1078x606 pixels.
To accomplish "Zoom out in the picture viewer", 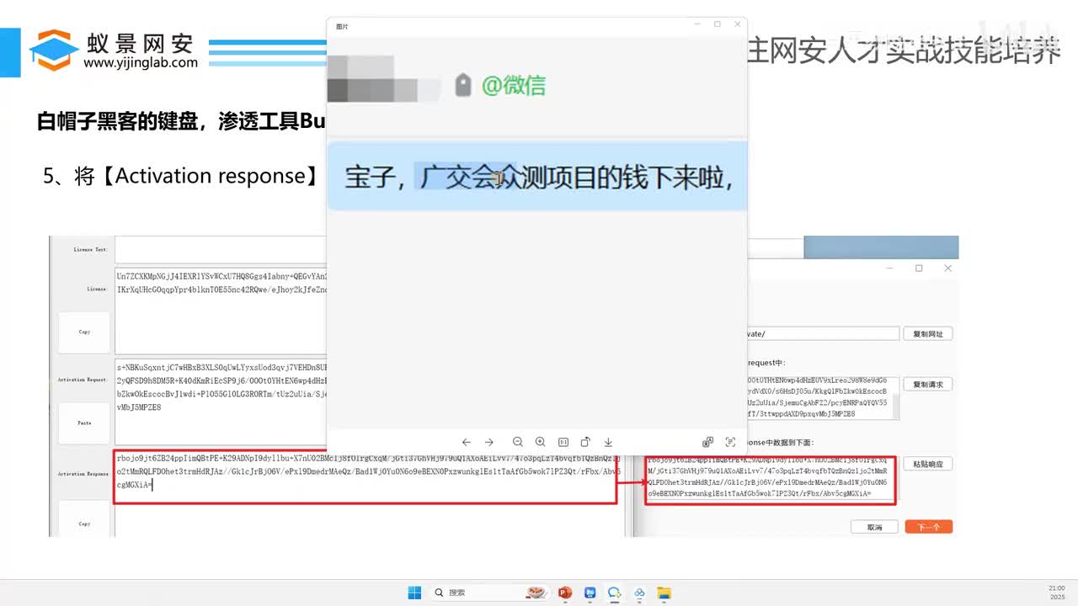I will [x=518, y=442].
